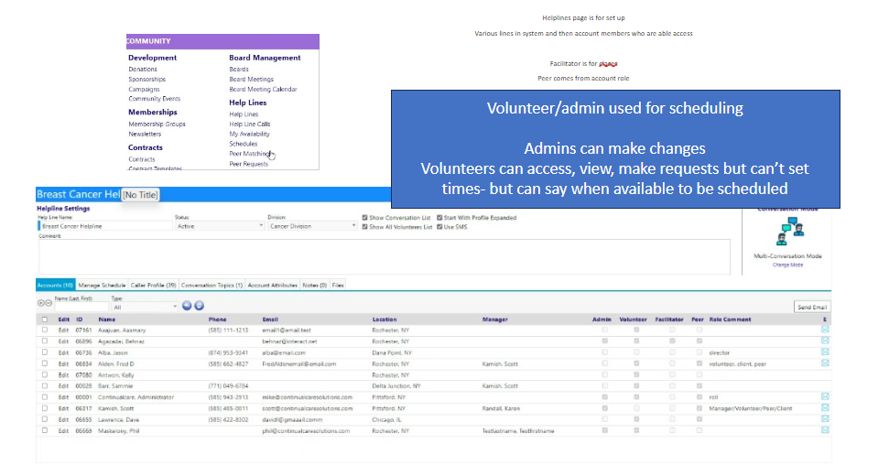The height and width of the screenshot is (465, 889).
Task: Click the Comment text area
Action: [385, 257]
